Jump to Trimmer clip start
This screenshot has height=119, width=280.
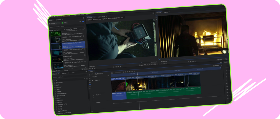(114, 67)
